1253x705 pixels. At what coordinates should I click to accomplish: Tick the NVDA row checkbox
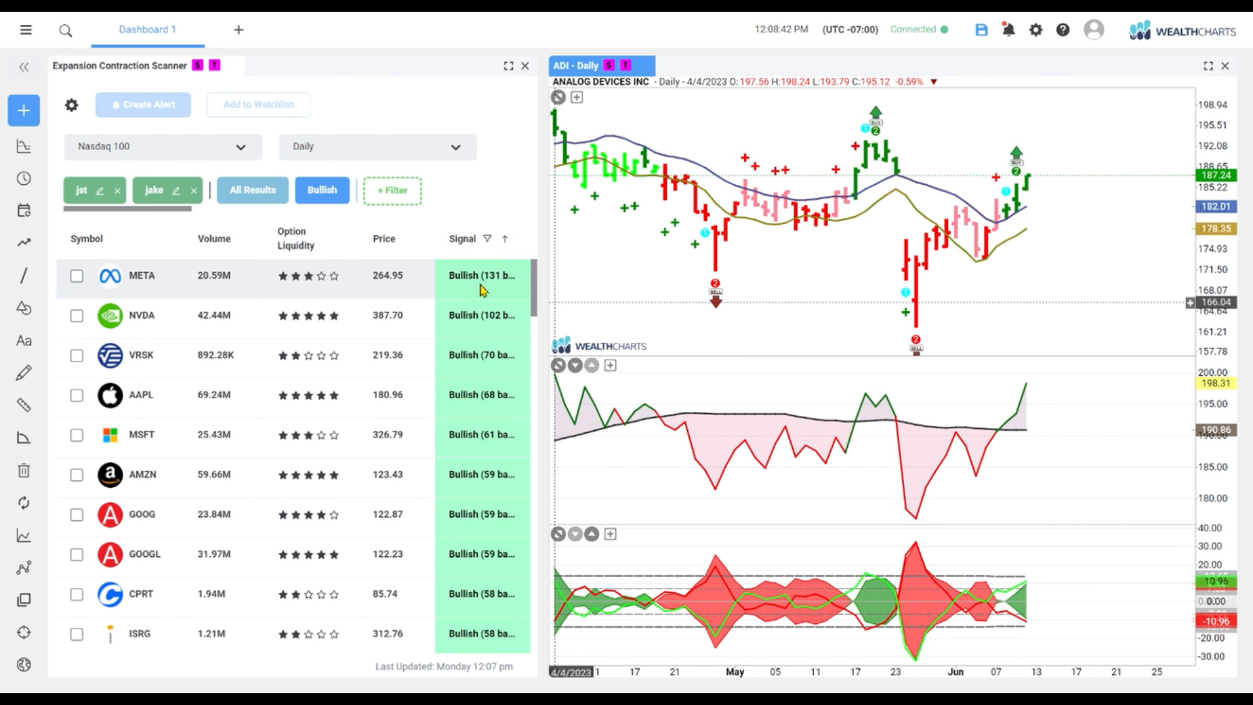coord(76,316)
